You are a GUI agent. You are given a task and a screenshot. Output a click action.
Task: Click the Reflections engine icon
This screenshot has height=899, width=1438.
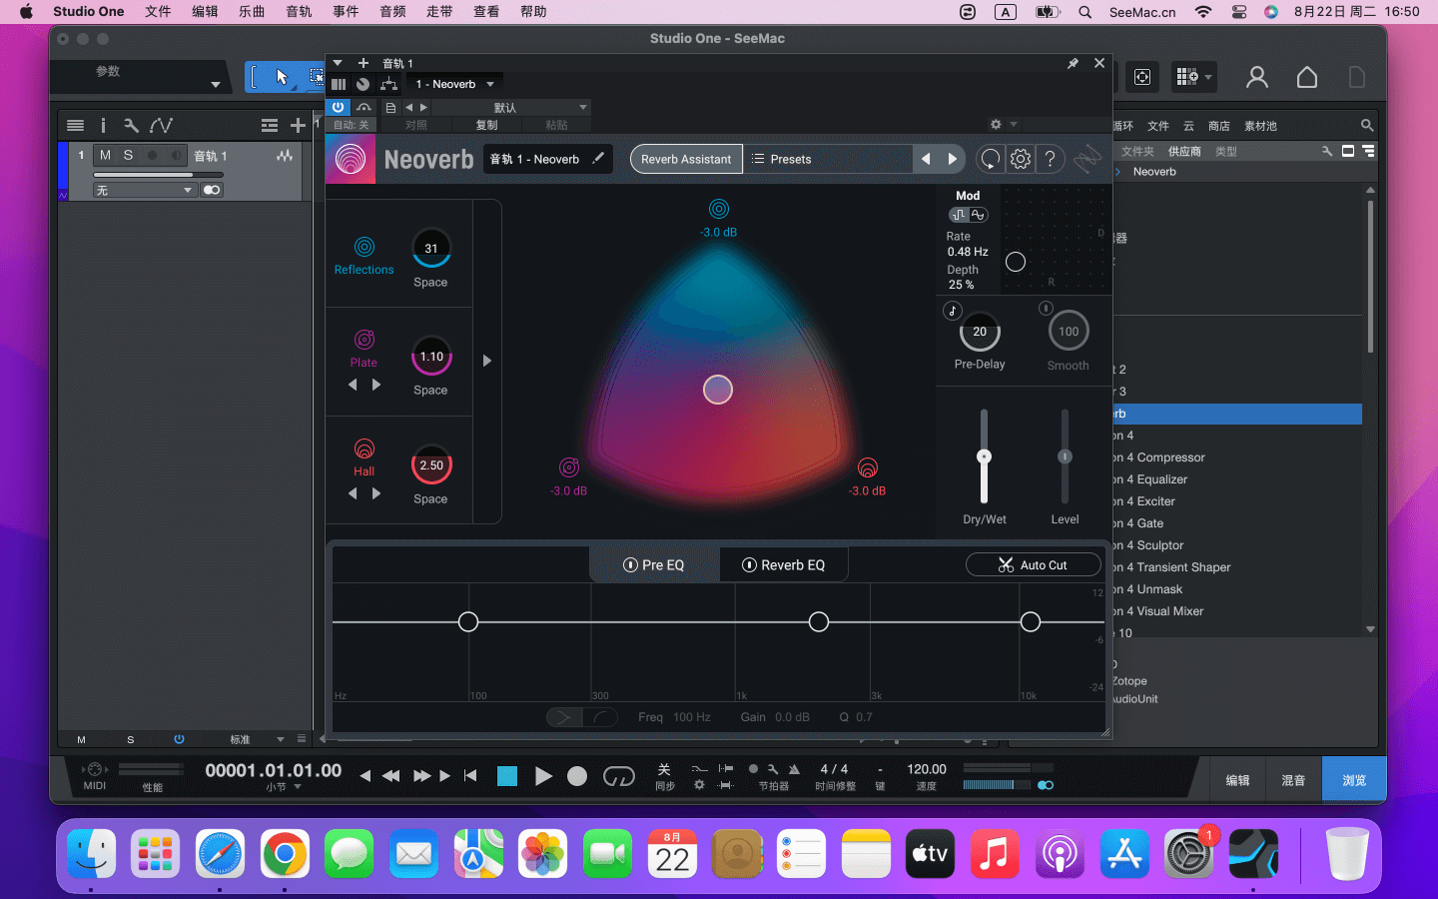(x=364, y=247)
